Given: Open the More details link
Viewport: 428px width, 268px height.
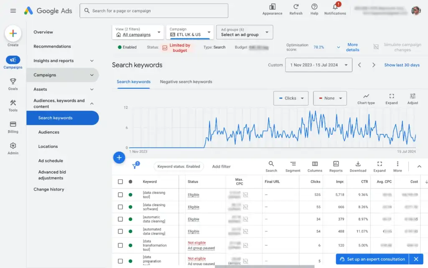Looking at the screenshot, I should (x=353, y=47).
